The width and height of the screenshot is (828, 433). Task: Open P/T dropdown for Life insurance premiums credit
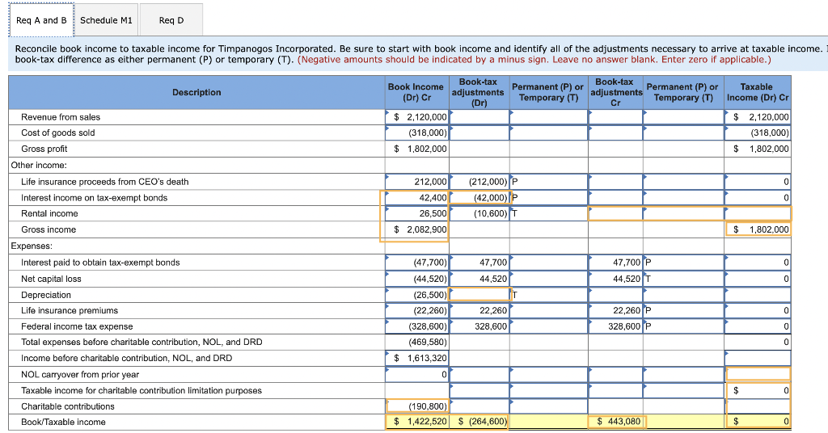pos(684,311)
